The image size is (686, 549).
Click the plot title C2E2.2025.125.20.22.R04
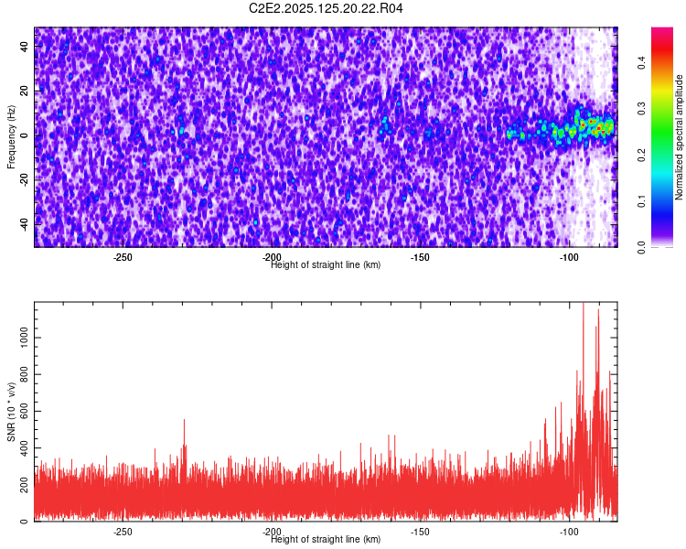[326, 8]
